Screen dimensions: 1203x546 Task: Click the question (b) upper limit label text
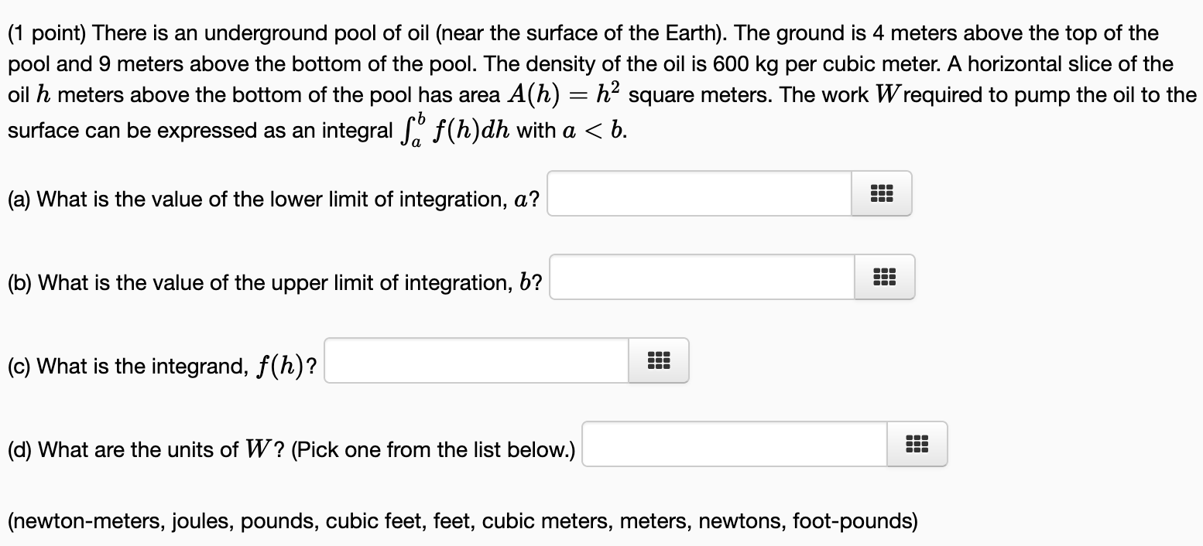click(275, 283)
